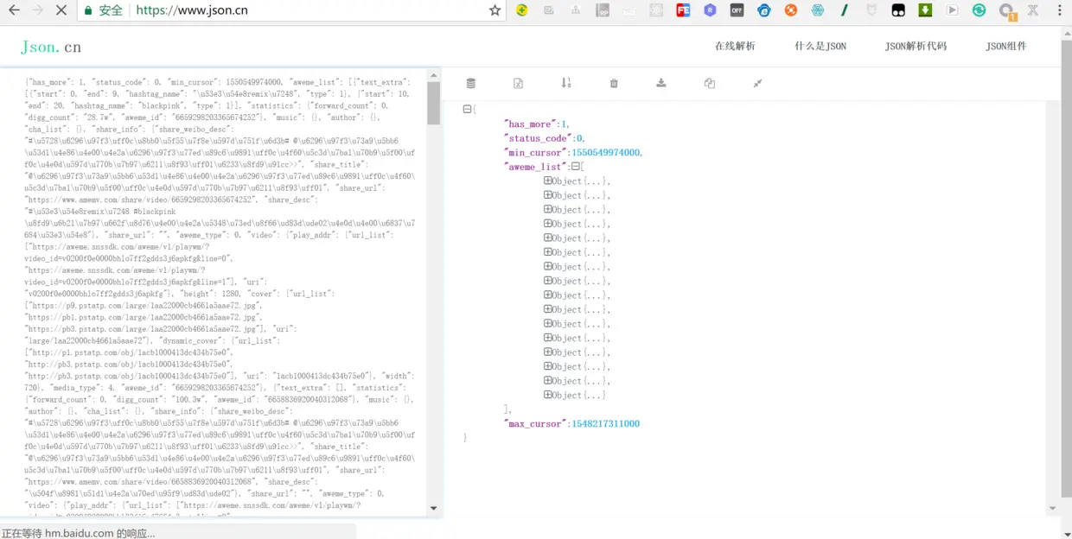Image resolution: width=1072 pixels, height=539 pixels.
Task: Click the value 1550549974000
Action: point(606,153)
